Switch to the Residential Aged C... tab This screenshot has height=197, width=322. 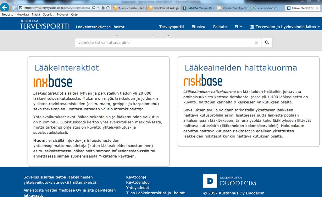click(x=234, y=8)
